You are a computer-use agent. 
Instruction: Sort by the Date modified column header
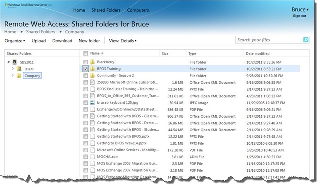click(258, 54)
